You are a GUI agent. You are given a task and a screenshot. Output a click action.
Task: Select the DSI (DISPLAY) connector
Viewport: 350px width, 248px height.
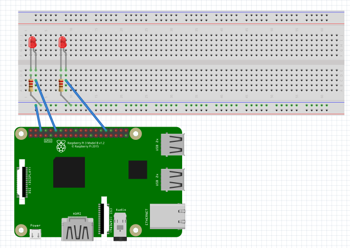coord(23,182)
